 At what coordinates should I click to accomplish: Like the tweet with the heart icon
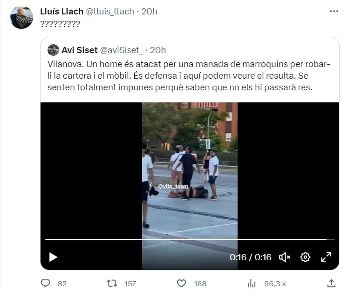tap(181, 283)
